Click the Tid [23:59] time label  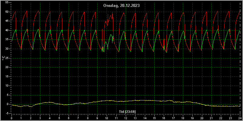127,111
